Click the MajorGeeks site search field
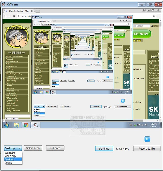Viewport: 163px width, 171px height. pyautogui.click(x=141, y=26)
